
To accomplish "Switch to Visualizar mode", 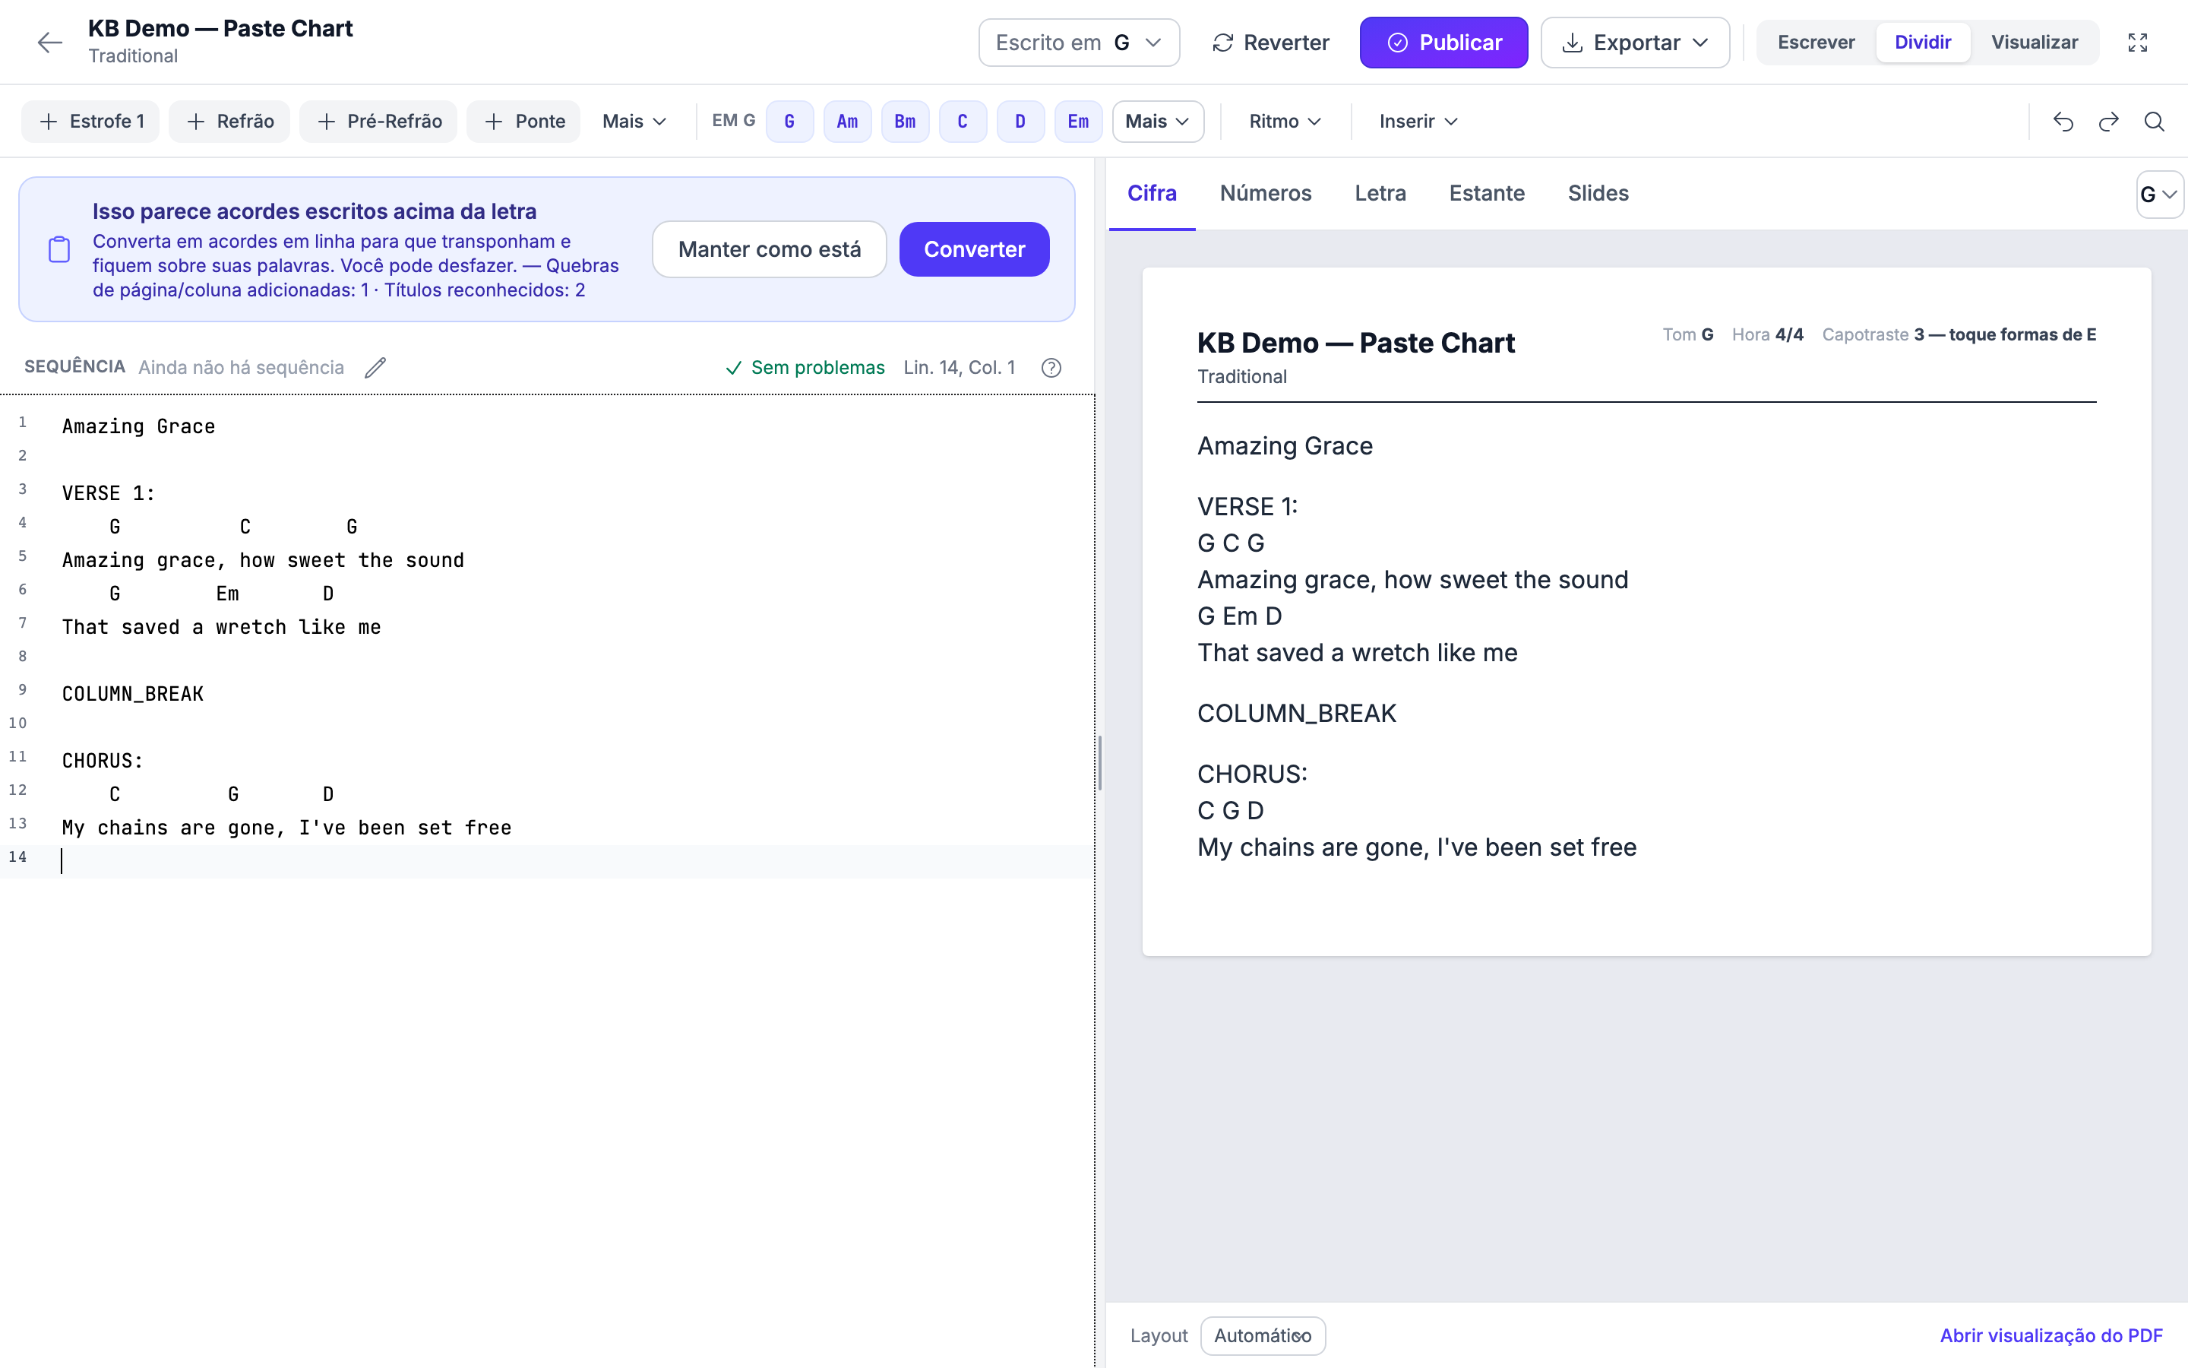I will (x=2035, y=43).
